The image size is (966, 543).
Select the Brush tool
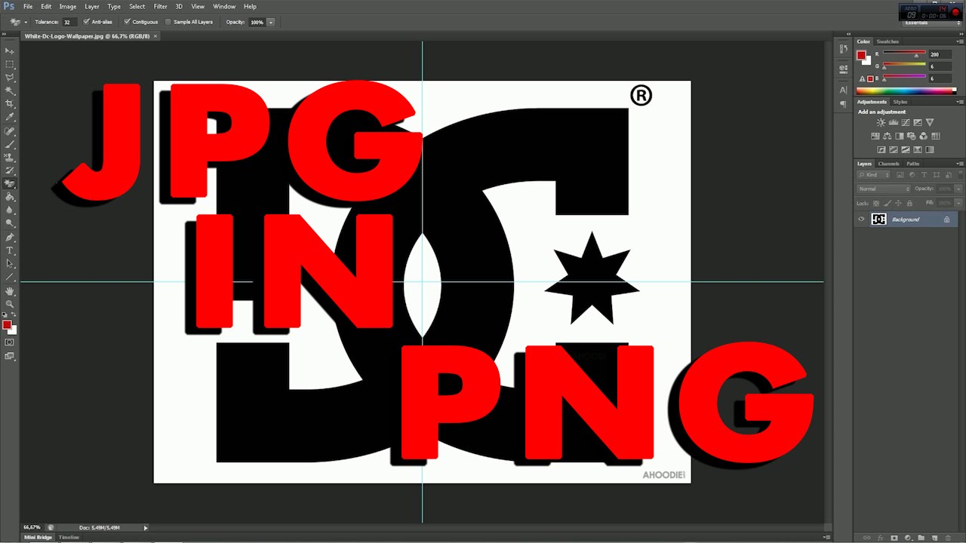(10, 144)
